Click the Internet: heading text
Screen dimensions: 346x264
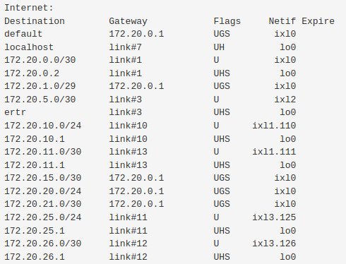29,8
